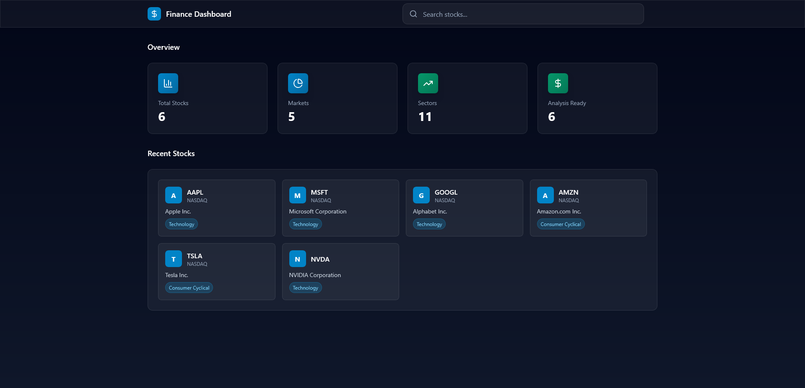Click the Technology tag under NVIDIA Corporation
Screen dimensions: 805x388
tap(305, 288)
